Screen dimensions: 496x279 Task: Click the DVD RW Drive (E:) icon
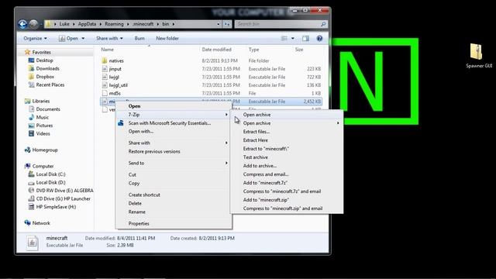pyautogui.click(x=31, y=191)
